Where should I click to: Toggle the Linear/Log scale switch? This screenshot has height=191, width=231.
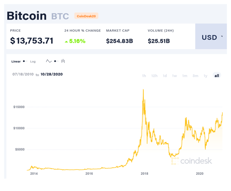click(x=25, y=61)
